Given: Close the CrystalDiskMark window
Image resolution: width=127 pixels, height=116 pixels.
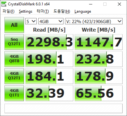Looking at the screenshot, I should pyautogui.click(x=119, y=4).
